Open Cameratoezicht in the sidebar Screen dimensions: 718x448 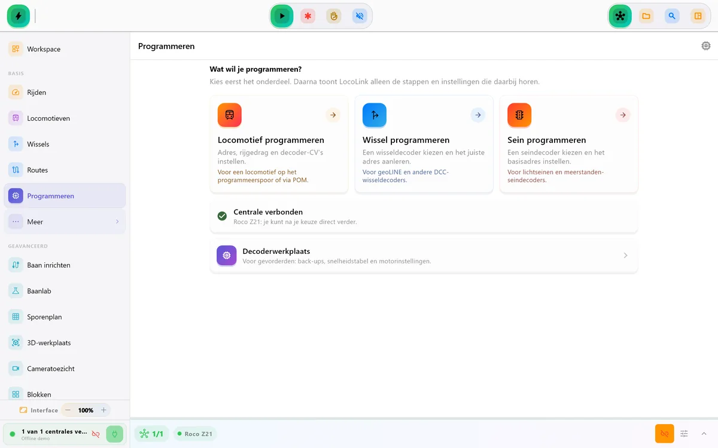click(65, 369)
